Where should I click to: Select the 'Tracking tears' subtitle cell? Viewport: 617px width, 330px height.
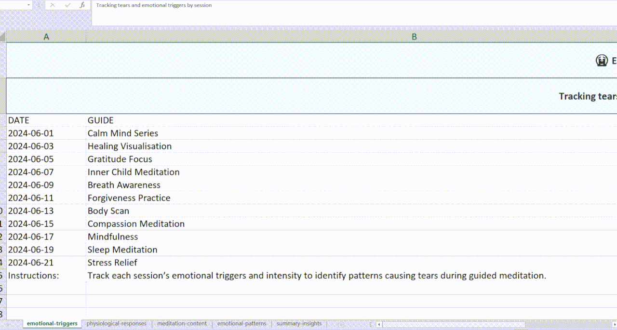click(311, 96)
